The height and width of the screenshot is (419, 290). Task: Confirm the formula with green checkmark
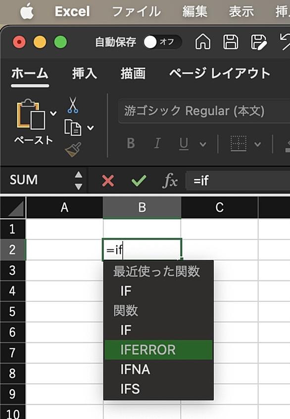[139, 181]
